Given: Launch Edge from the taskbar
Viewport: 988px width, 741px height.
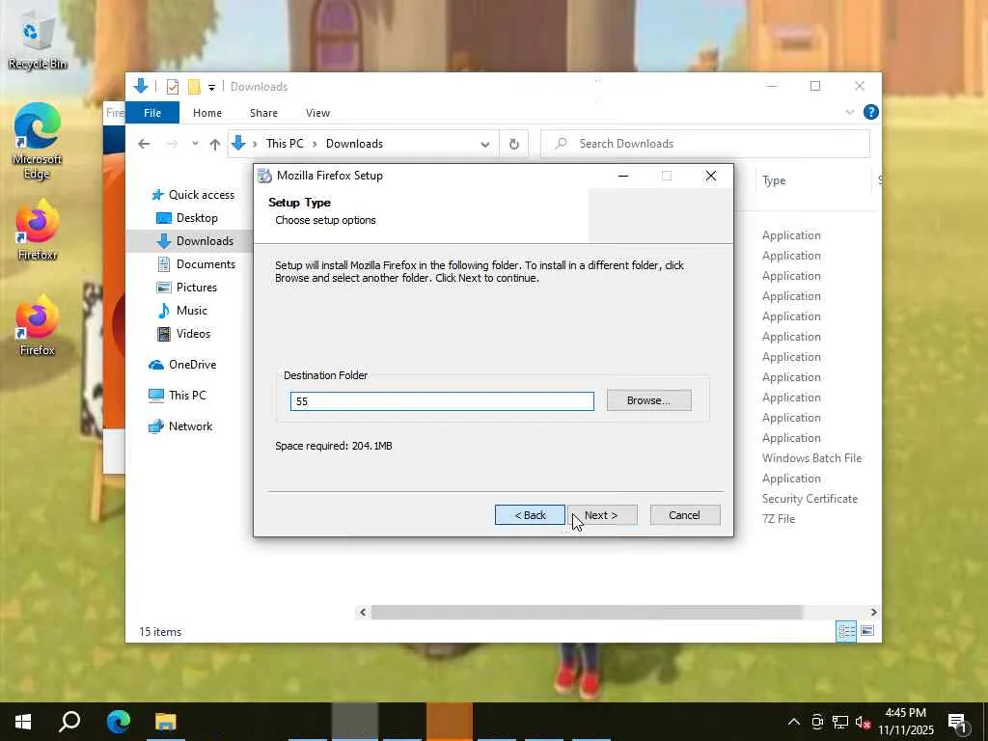Looking at the screenshot, I should pyautogui.click(x=118, y=722).
